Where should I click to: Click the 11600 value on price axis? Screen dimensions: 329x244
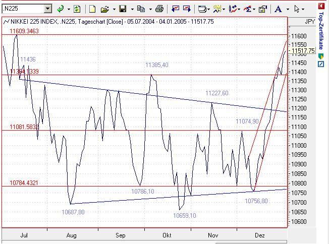[299, 36]
